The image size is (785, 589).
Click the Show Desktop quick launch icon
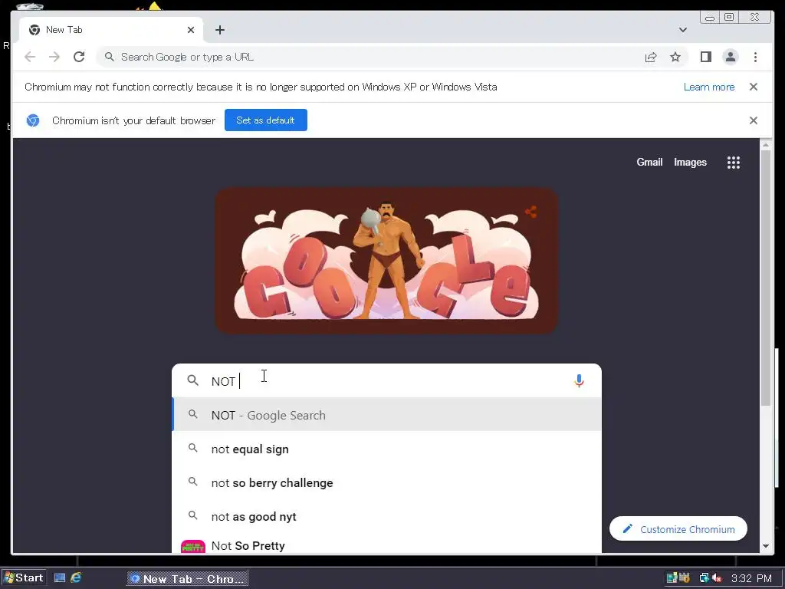(60, 578)
